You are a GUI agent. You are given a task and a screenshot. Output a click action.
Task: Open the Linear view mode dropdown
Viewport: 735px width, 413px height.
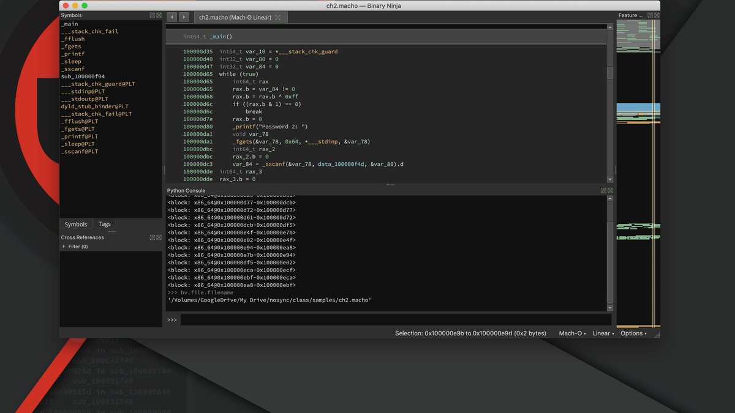pyautogui.click(x=603, y=333)
